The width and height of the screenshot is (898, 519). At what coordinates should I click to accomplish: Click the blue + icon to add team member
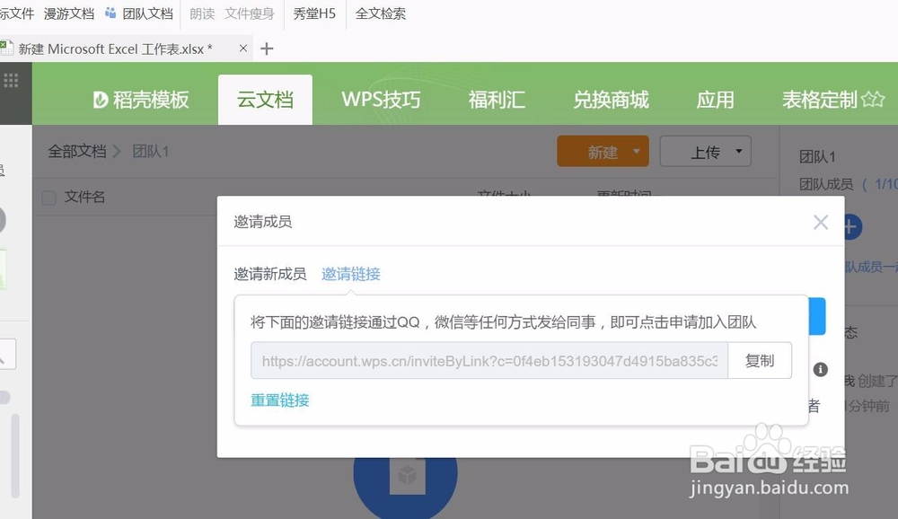click(x=852, y=227)
